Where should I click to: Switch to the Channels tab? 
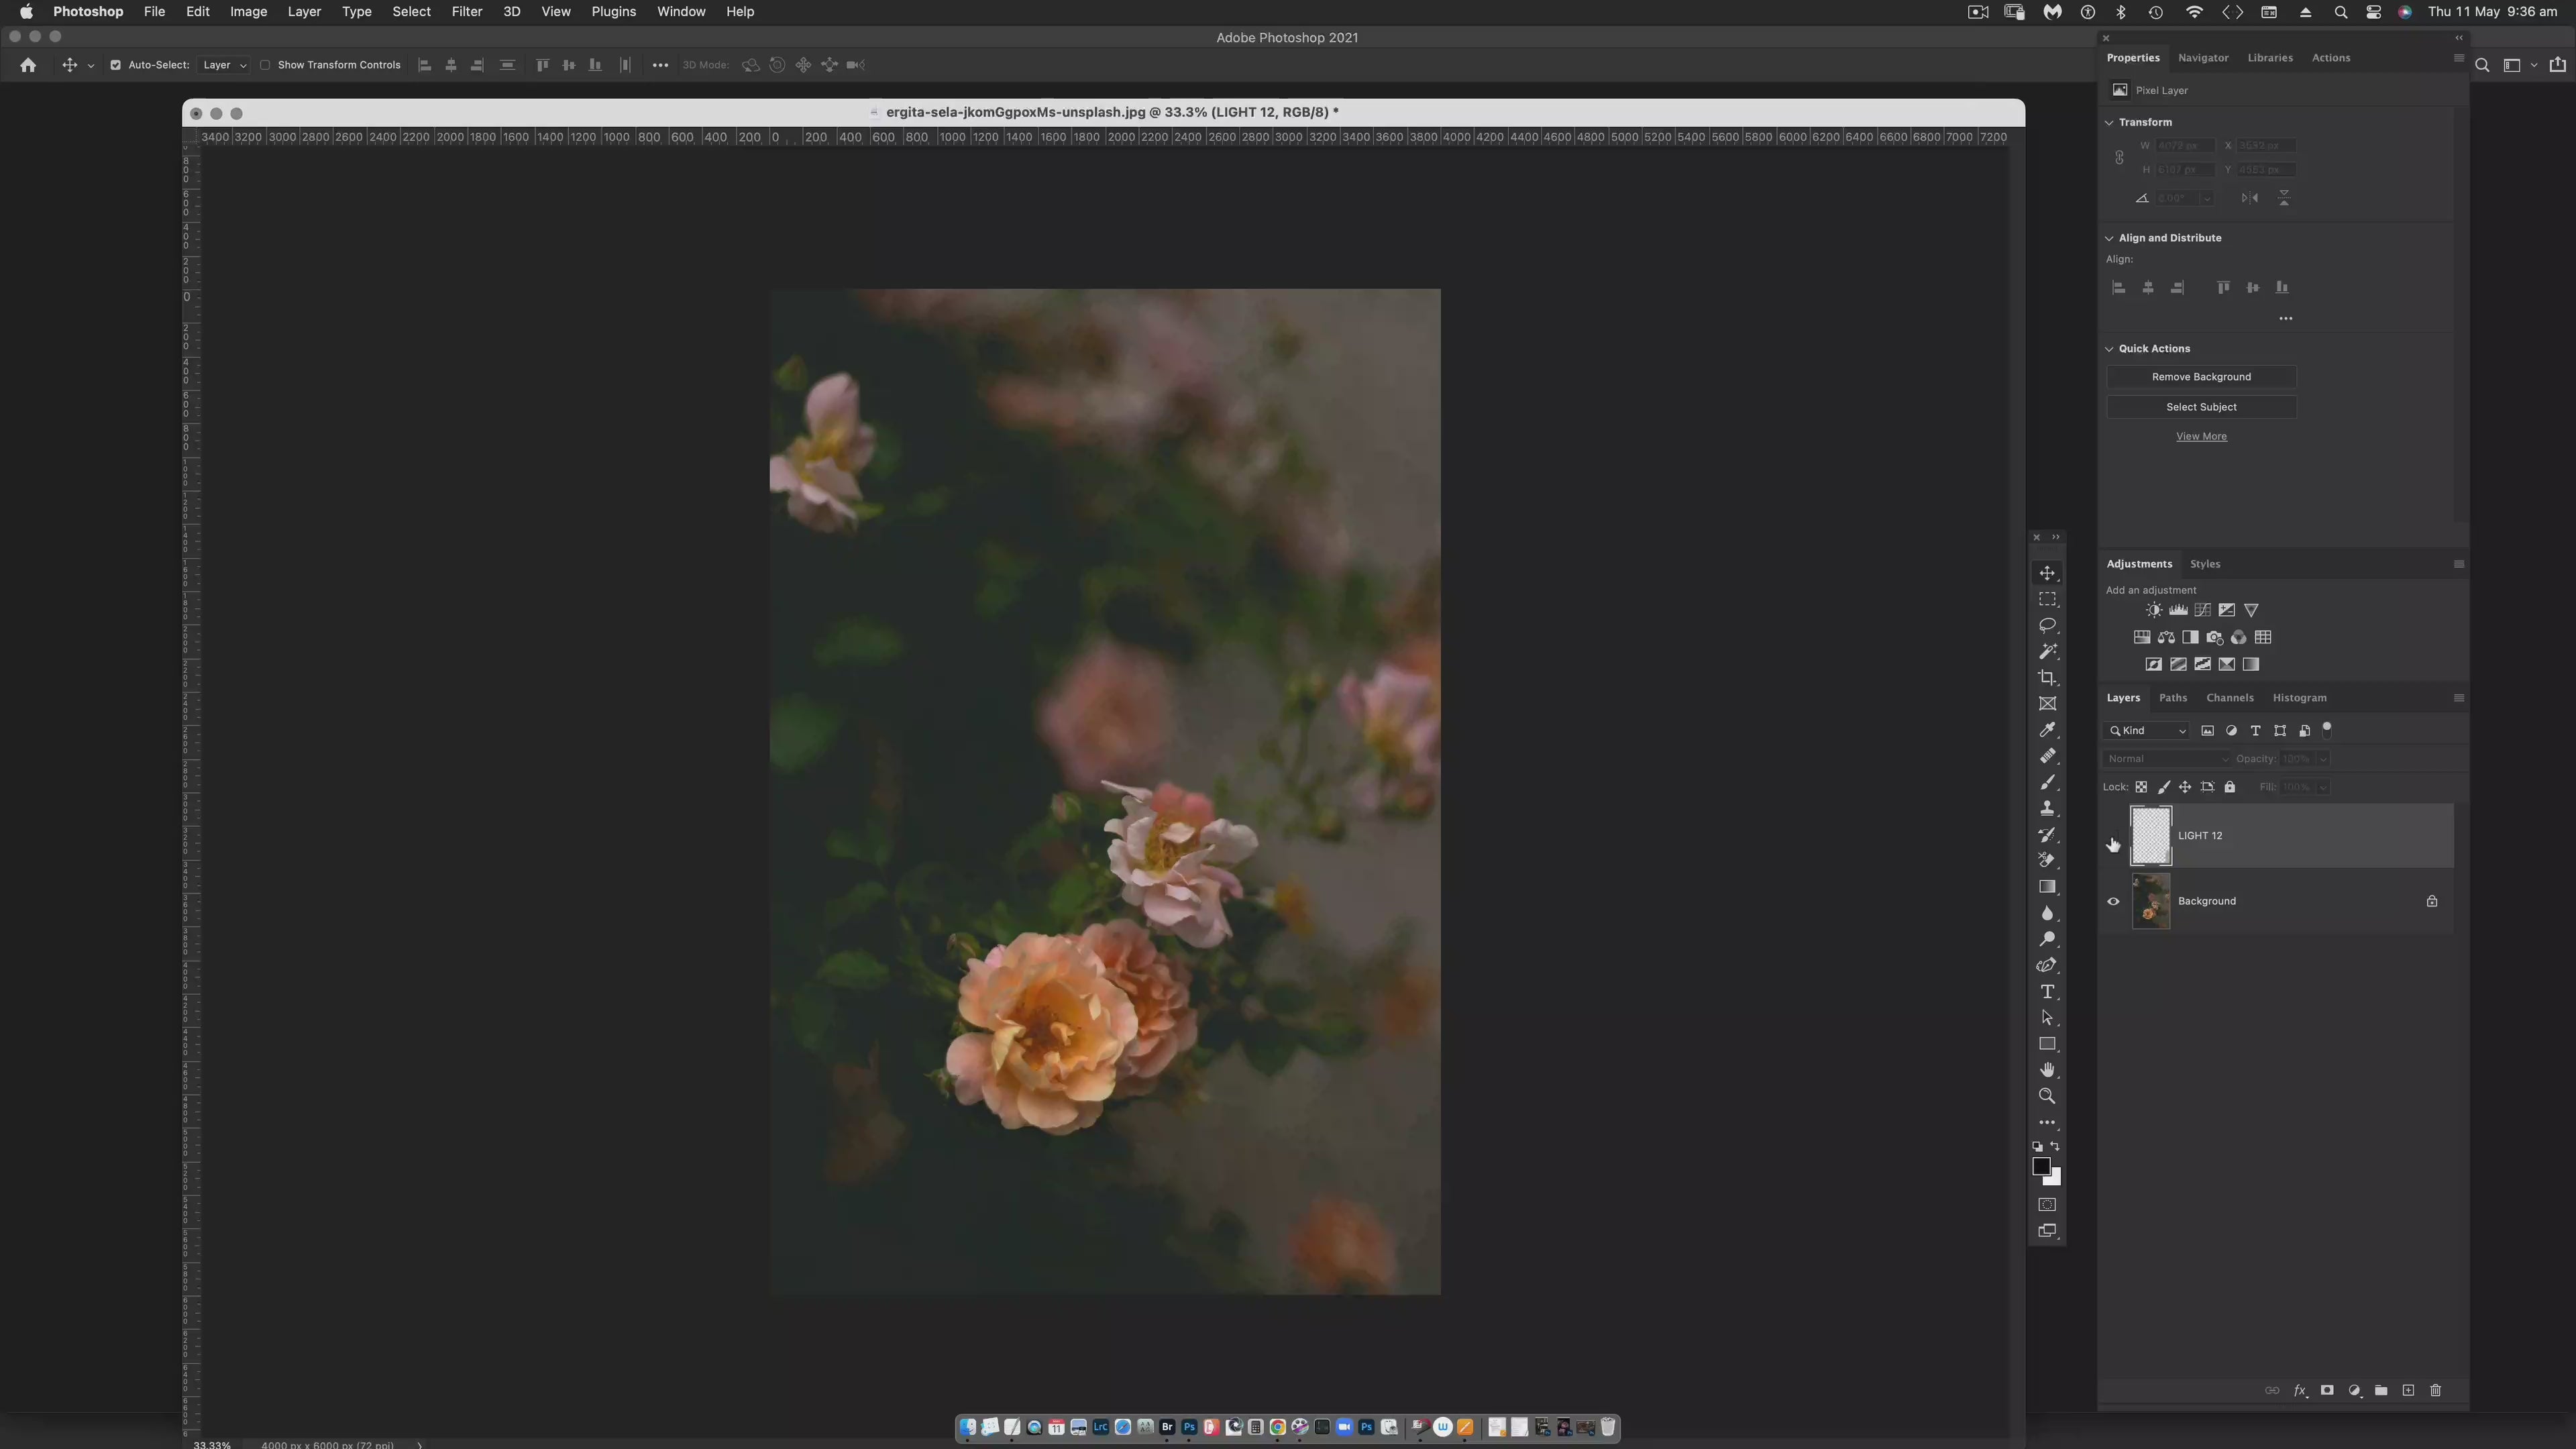click(2229, 698)
